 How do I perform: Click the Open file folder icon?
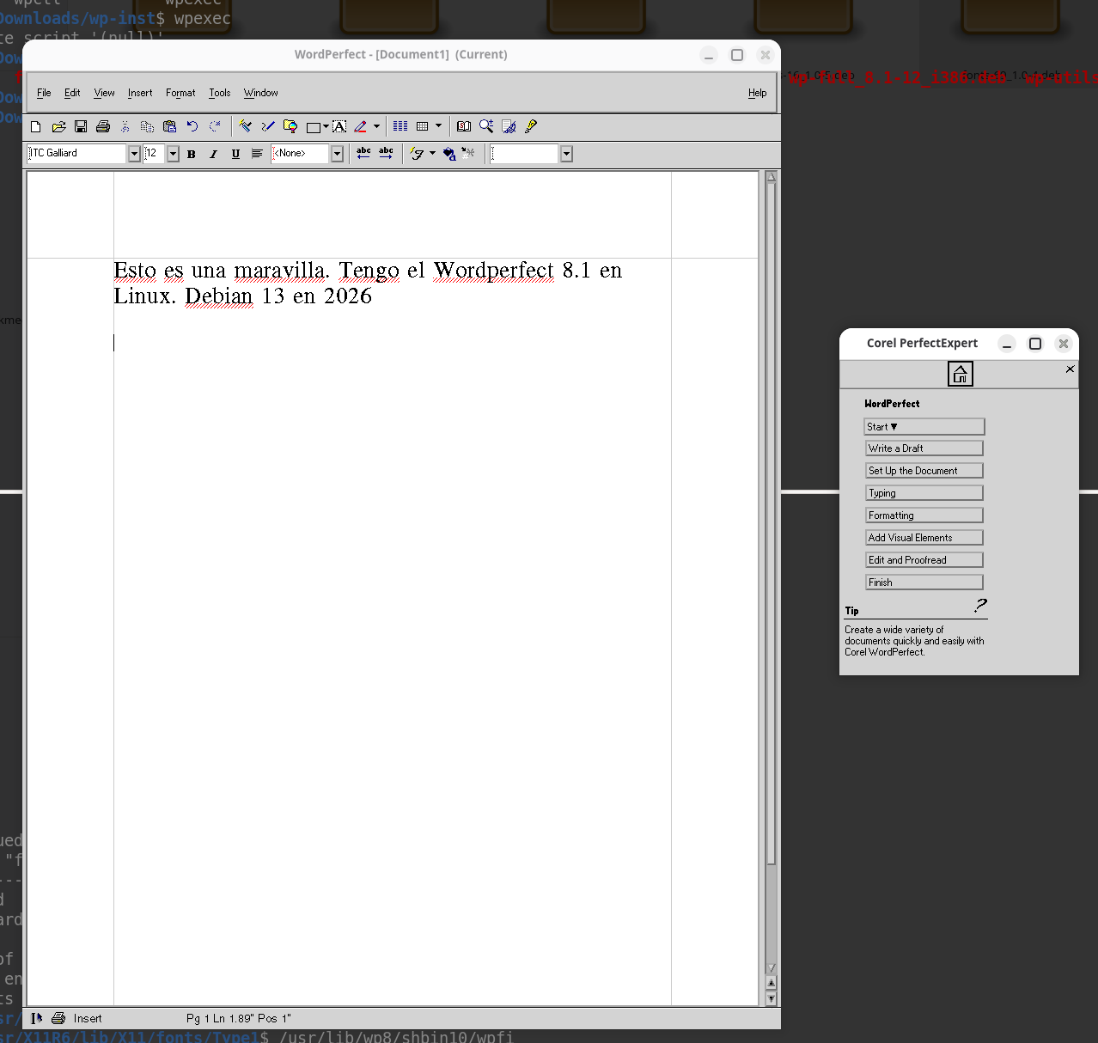pos(58,126)
